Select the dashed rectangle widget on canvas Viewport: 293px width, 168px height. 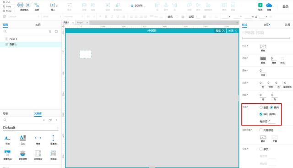point(86,54)
